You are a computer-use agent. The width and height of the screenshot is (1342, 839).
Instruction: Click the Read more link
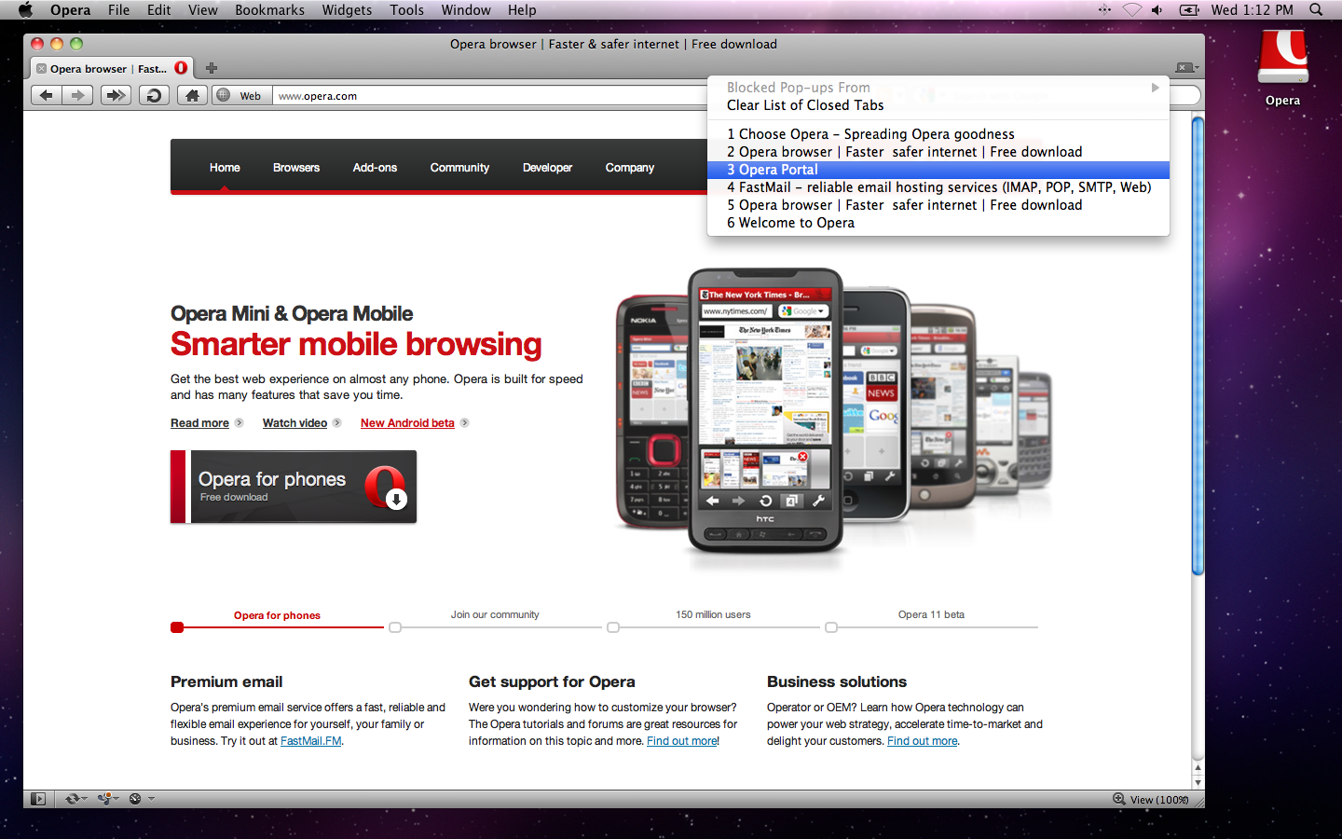pyautogui.click(x=199, y=423)
